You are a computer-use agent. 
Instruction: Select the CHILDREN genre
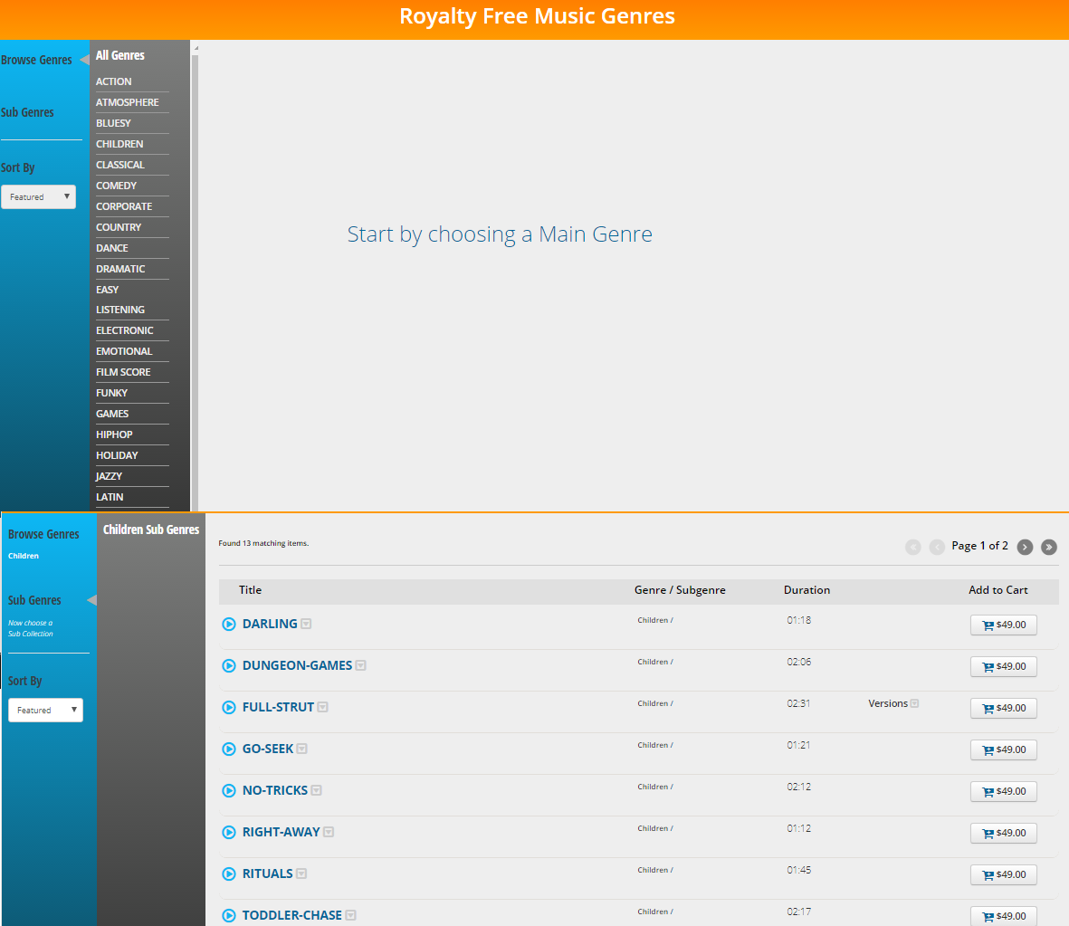[x=119, y=144]
